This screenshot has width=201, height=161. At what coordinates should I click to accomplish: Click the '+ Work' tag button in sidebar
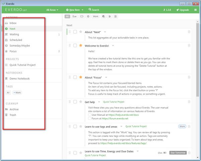click(x=17, y=93)
